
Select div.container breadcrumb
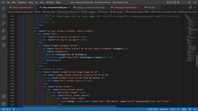(x=90, y=12)
